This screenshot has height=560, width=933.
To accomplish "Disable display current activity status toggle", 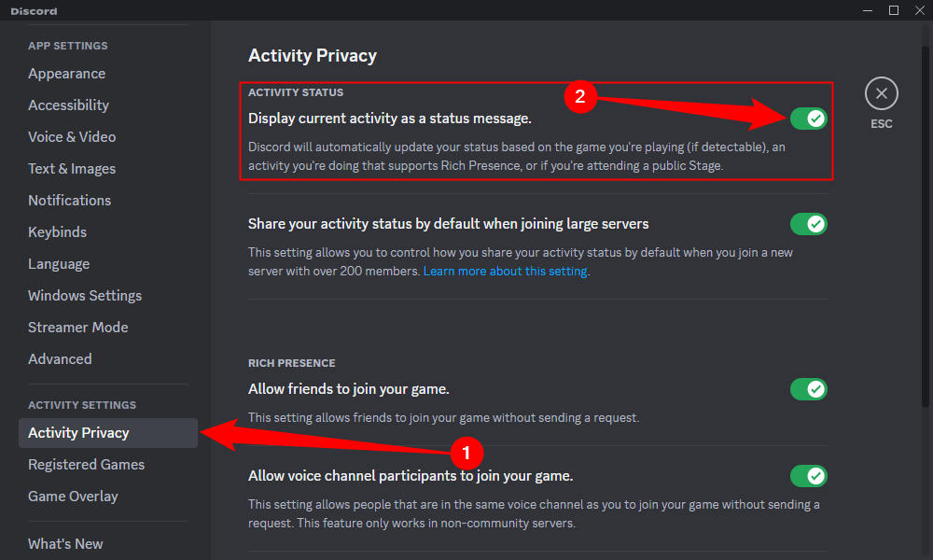I will [x=808, y=119].
